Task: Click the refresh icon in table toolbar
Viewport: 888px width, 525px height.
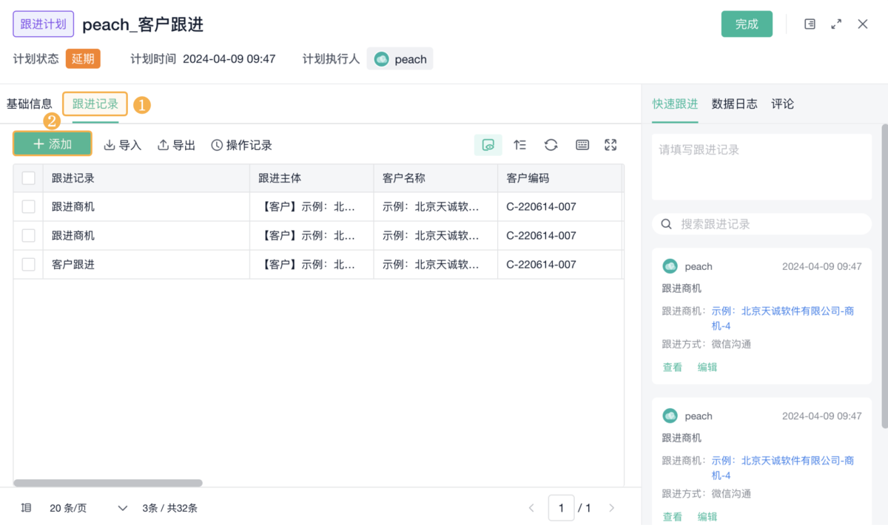Action: (x=551, y=145)
